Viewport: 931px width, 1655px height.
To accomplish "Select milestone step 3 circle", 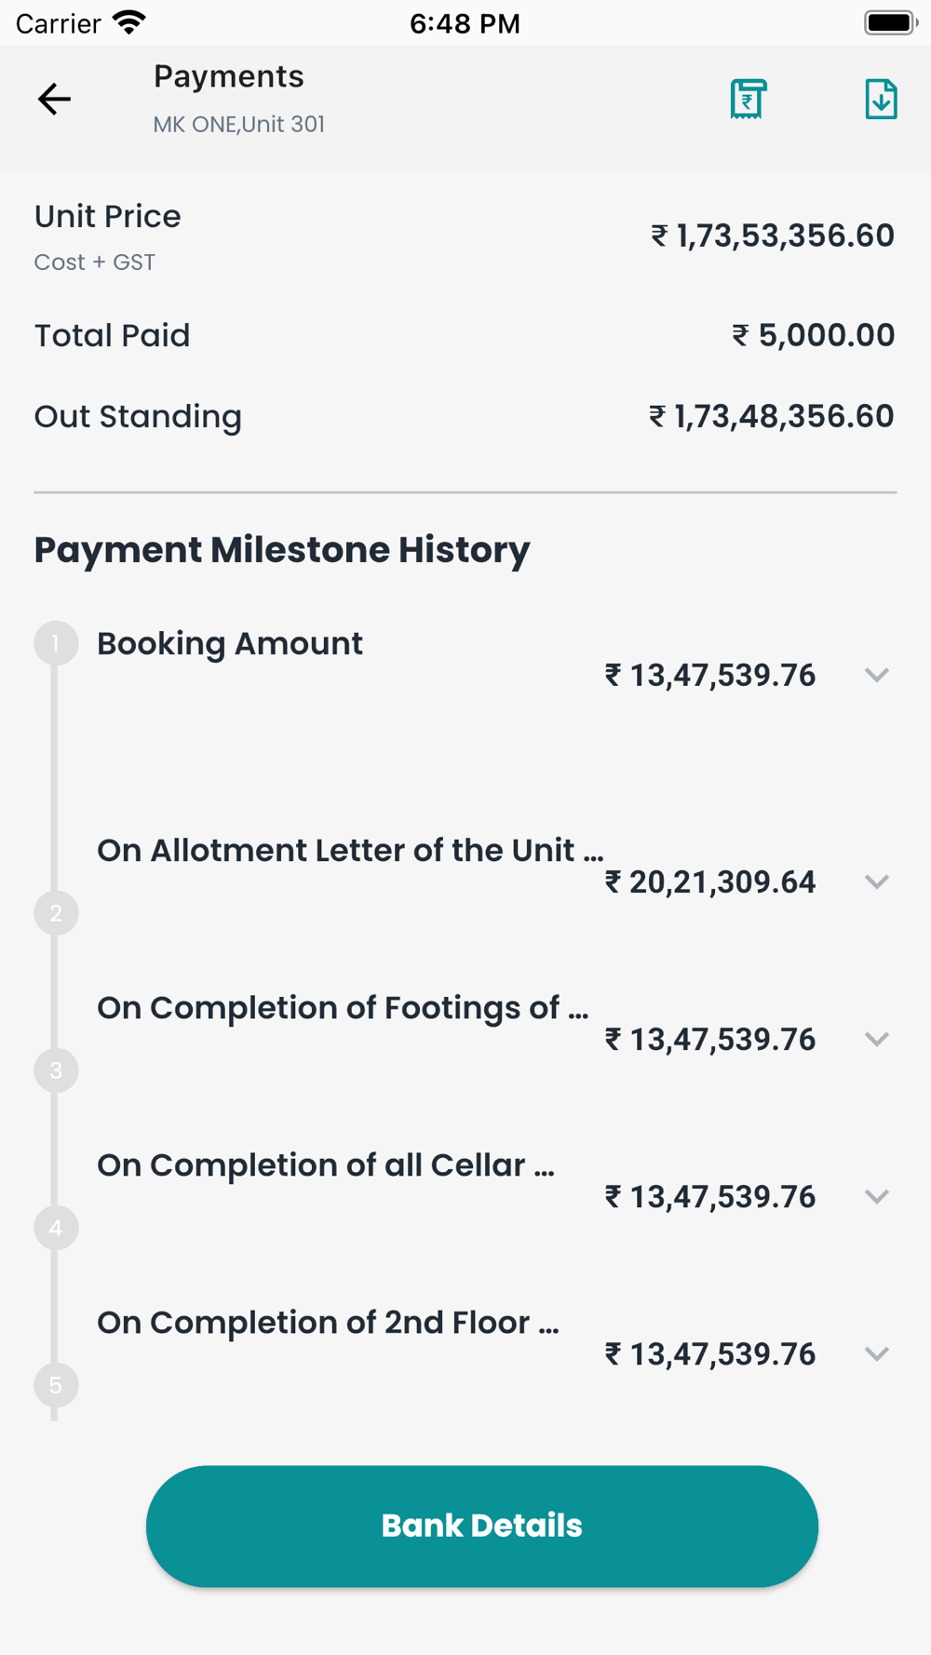I will [56, 1070].
